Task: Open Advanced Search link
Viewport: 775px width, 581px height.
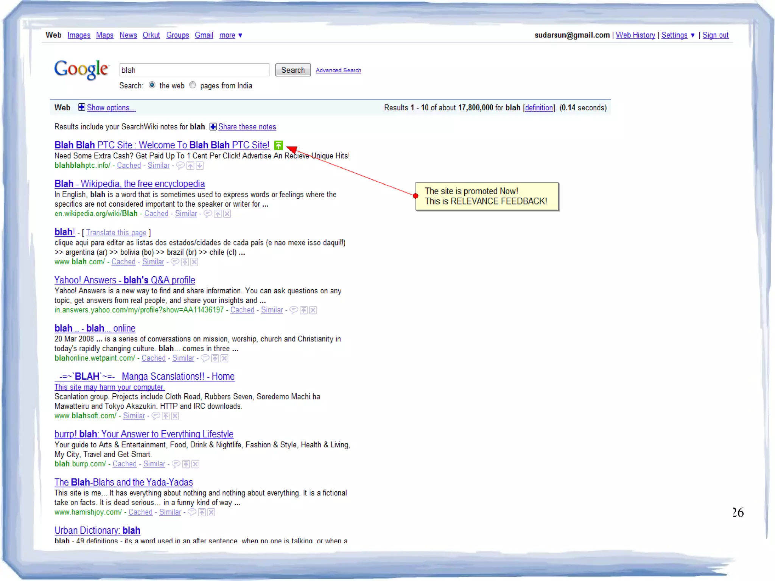Action: 338,70
